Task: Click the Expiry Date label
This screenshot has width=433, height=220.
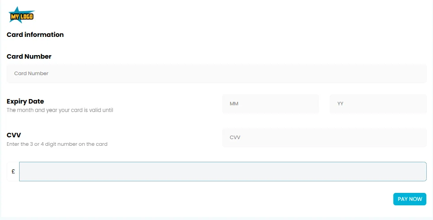Action: tap(25, 101)
